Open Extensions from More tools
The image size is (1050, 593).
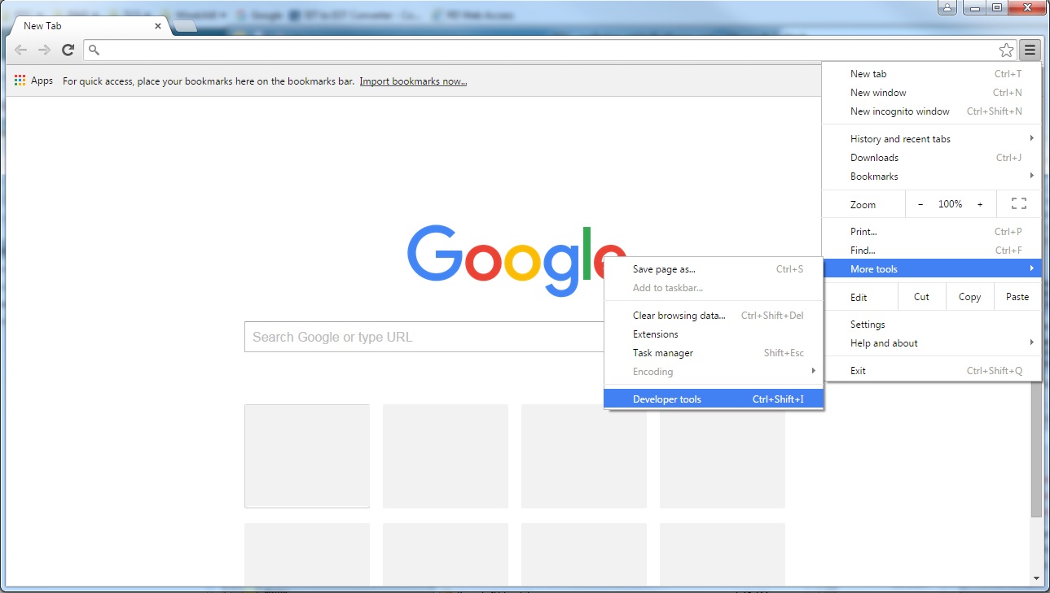click(714, 334)
